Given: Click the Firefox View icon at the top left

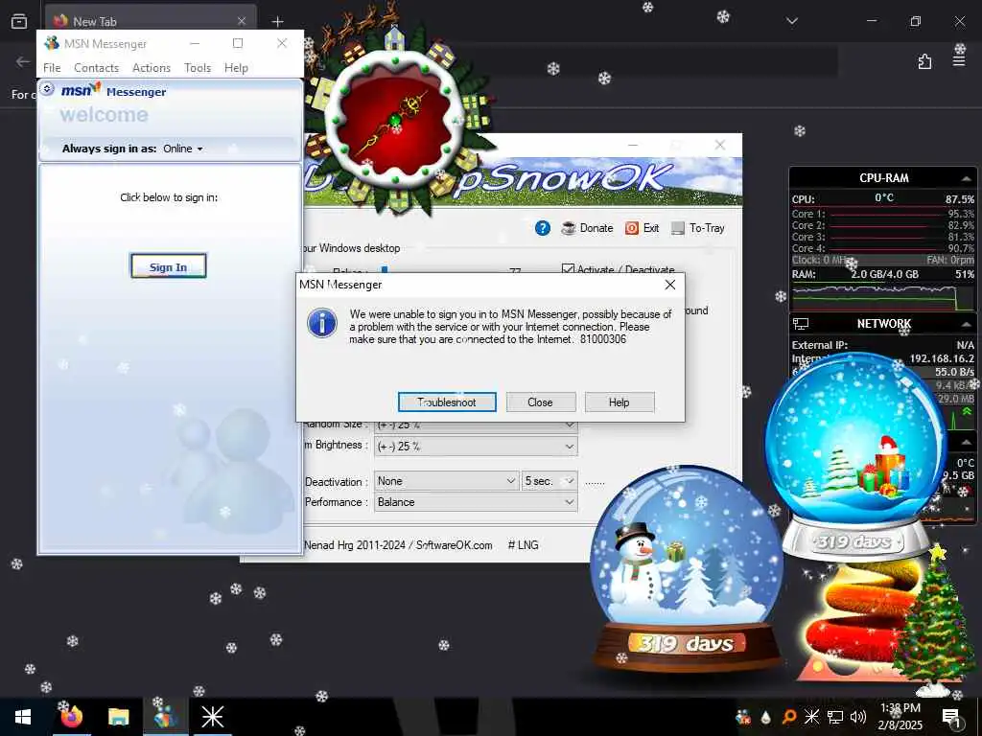Looking at the screenshot, I should (19, 21).
